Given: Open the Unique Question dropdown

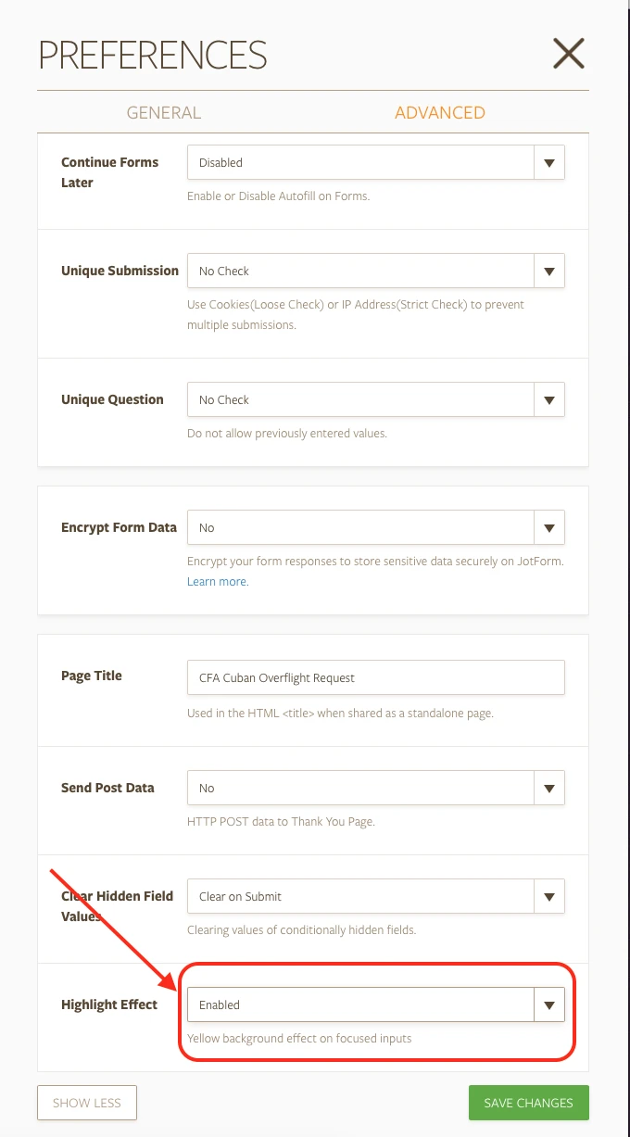Looking at the screenshot, I should coord(361,399).
